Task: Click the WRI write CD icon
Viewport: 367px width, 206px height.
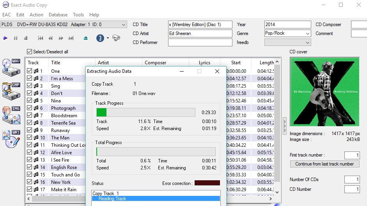Action: pyautogui.click(x=11, y=139)
